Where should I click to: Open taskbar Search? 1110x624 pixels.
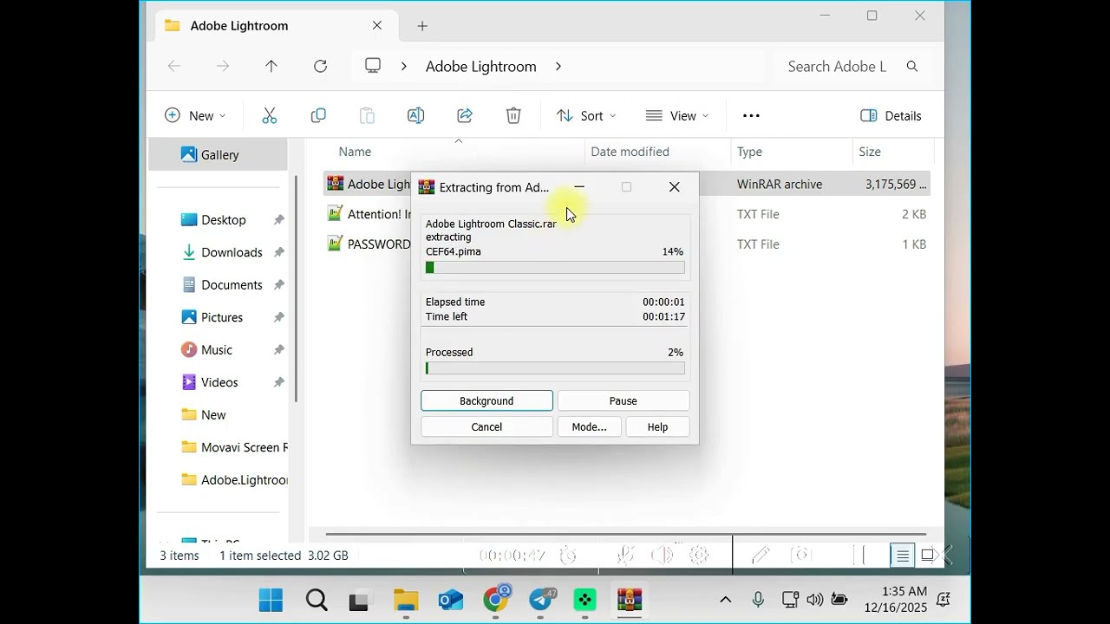pos(317,600)
